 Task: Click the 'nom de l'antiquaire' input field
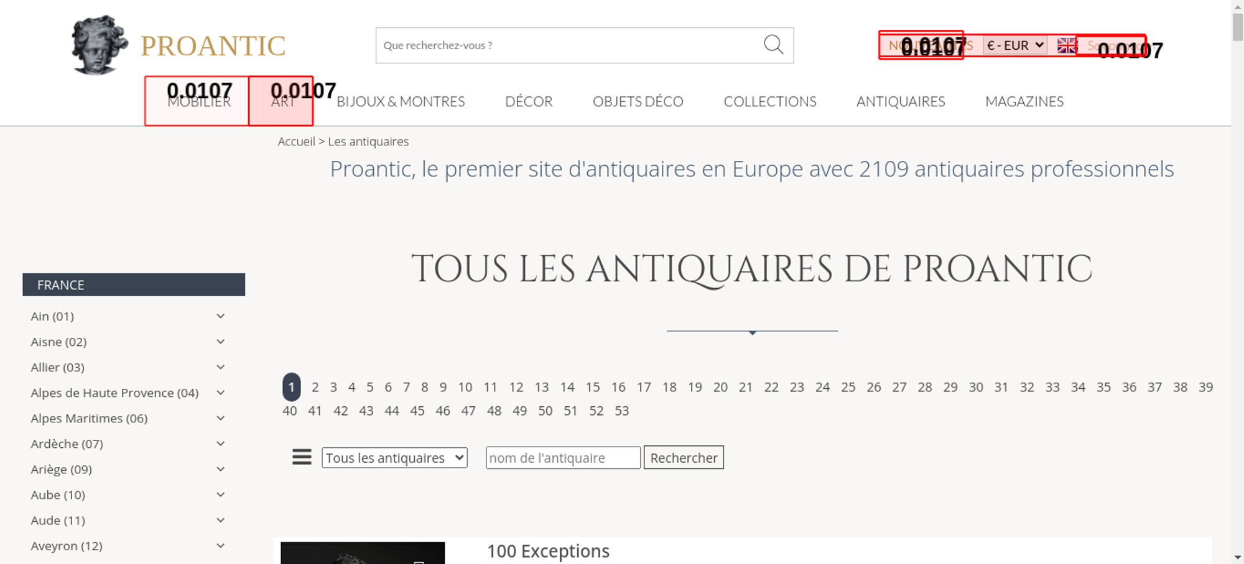point(562,458)
